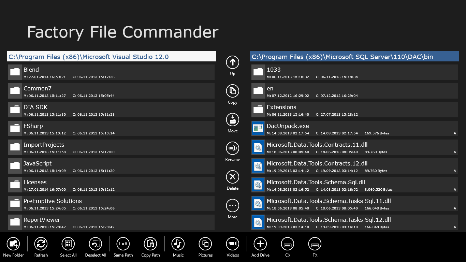Screen dimensions: 466x262
Task: Select the Licenses folder row
Action: tap(111, 185)
